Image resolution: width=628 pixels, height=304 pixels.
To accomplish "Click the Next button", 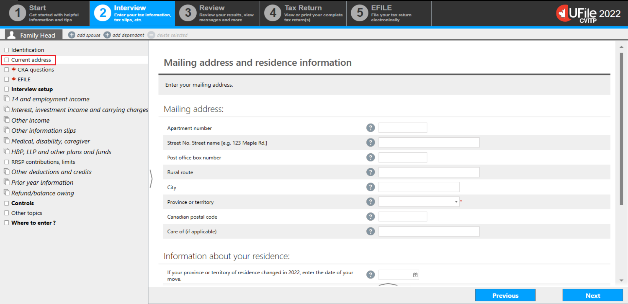I will coord(593,296).
